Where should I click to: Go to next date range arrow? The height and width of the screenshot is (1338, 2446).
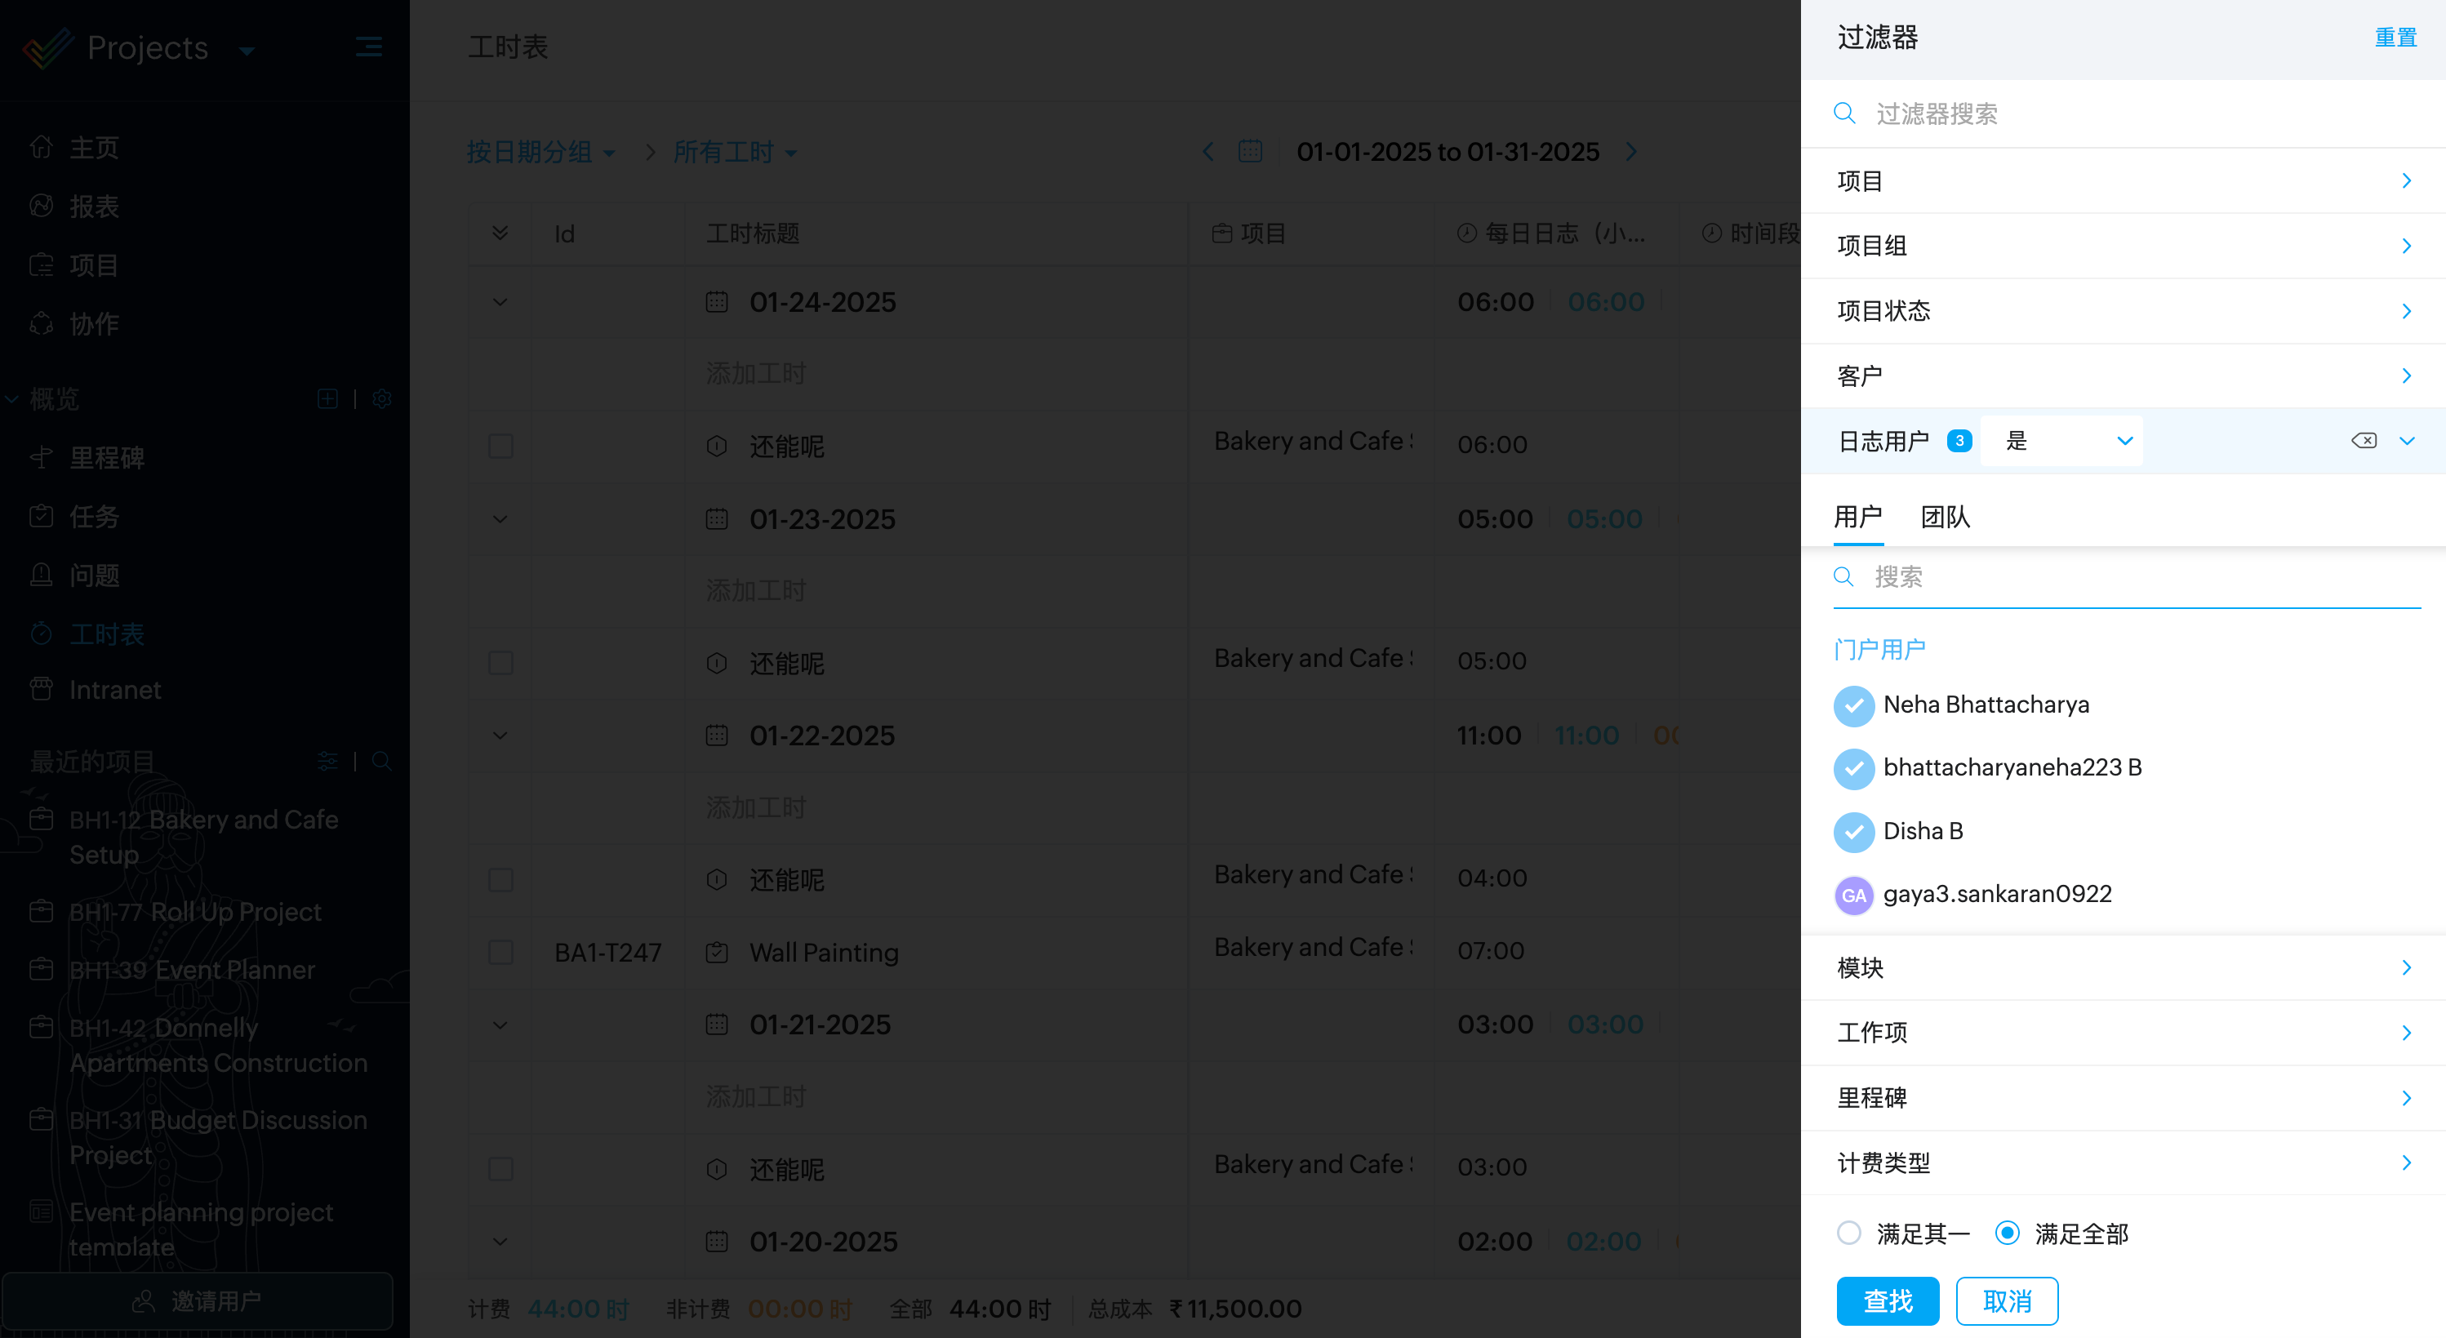(1631, 151)
